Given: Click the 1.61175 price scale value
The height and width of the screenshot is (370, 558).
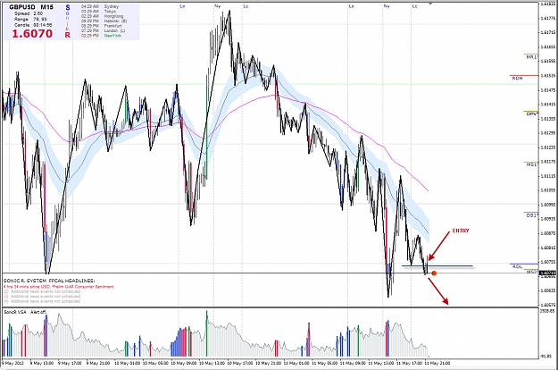Looking at the screenshot, I should [x=548, y=162].
